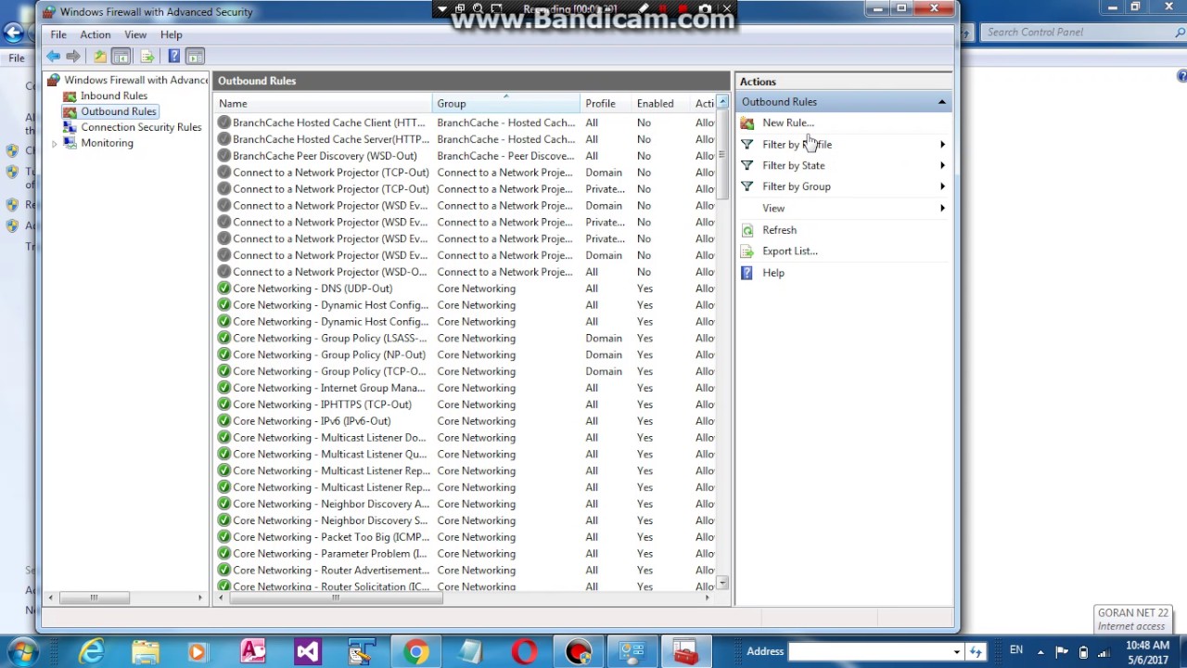This screenshot has height=668, width=1187.
Task: Toggle the Show/Hide Console Tree icon
Action: [x=121, y=57]
